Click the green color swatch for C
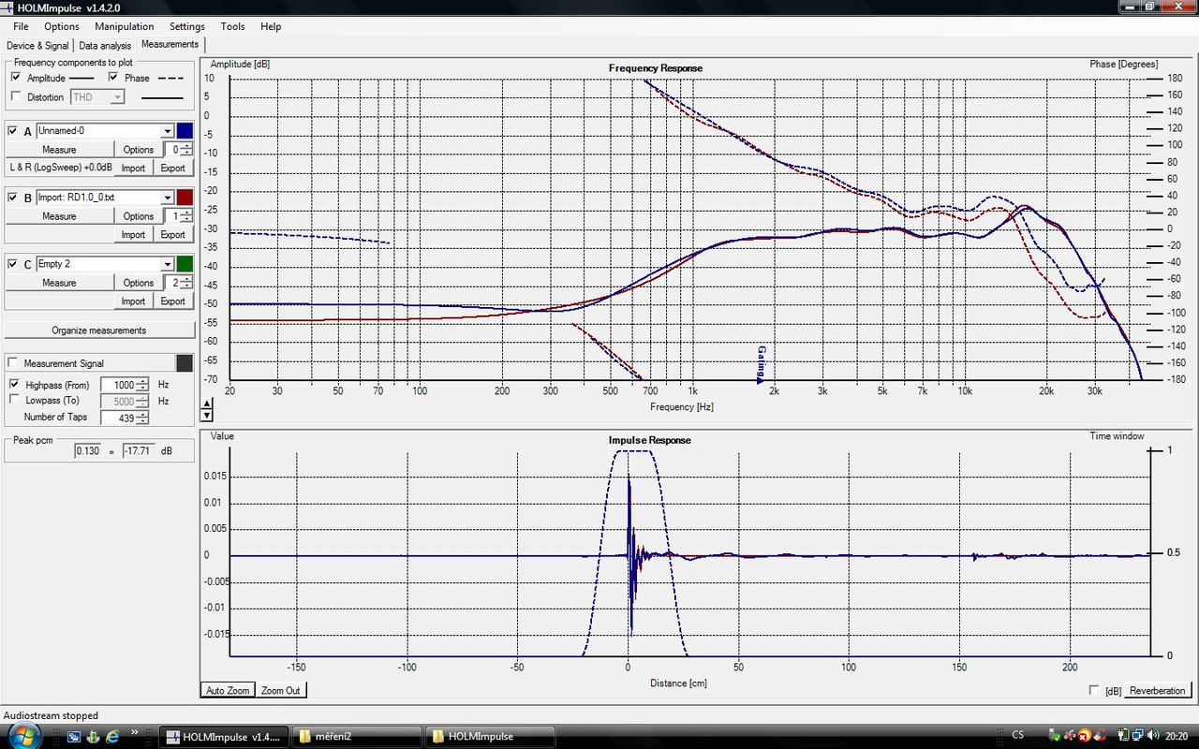The height and width of the screenshot is (749, 1199). point(185,264)
